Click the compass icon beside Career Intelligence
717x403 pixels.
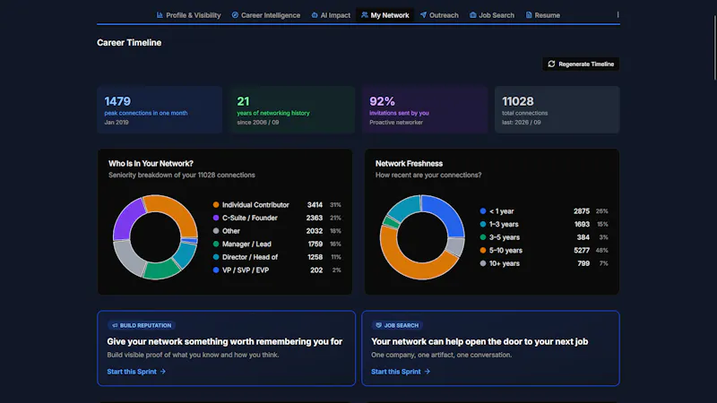point(235,15)
